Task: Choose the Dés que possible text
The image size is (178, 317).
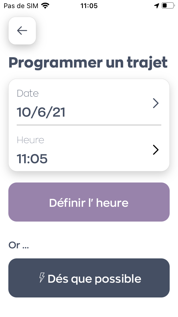Action: 94,278
